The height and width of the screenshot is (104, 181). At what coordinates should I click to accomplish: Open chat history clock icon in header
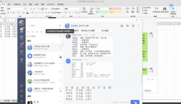click(133, 26)
